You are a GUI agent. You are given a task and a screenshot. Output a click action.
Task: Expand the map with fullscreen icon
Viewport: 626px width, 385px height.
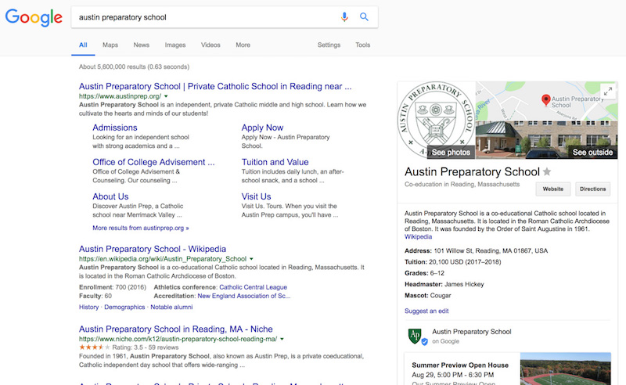606,92
